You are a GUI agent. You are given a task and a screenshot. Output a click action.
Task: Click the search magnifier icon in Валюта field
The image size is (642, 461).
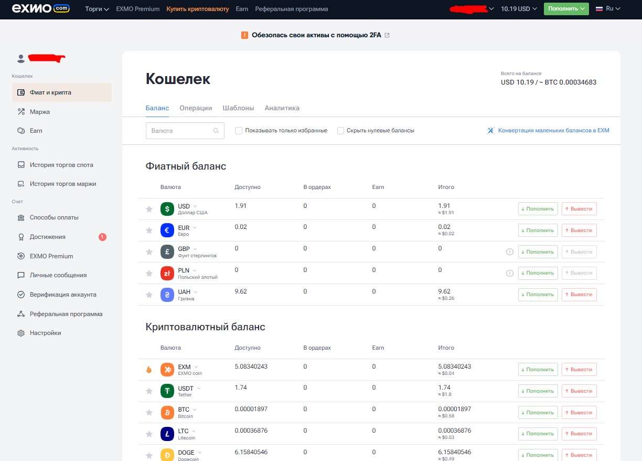216,131
